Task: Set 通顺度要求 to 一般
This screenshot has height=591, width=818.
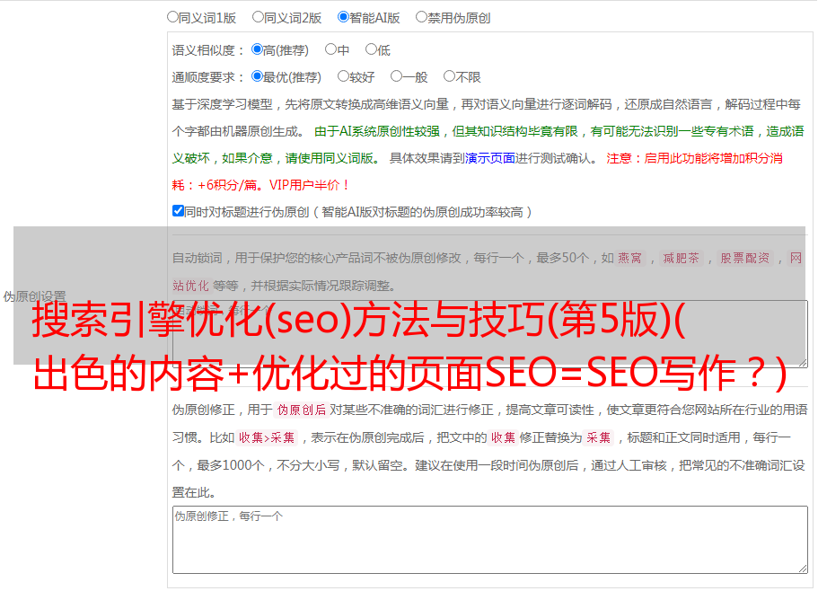Action: [397, 76]
